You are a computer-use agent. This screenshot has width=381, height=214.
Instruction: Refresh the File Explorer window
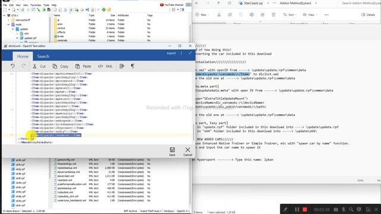[230, 3]
